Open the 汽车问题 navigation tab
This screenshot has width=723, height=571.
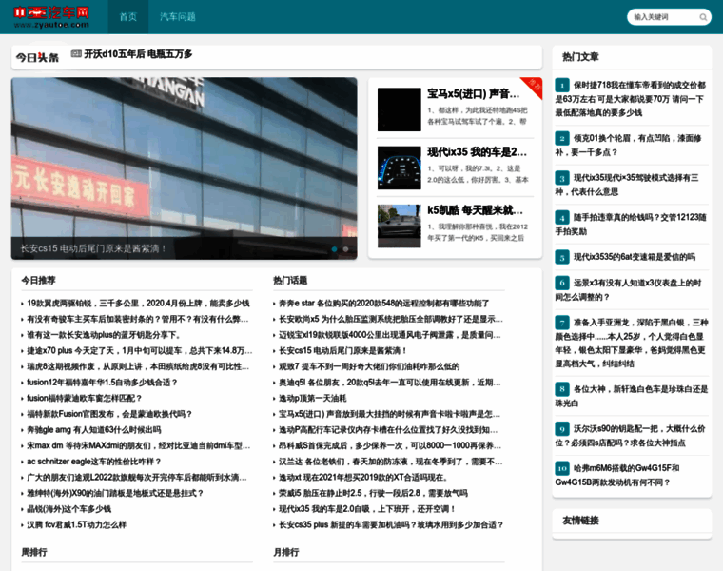[x=177, y=17]
